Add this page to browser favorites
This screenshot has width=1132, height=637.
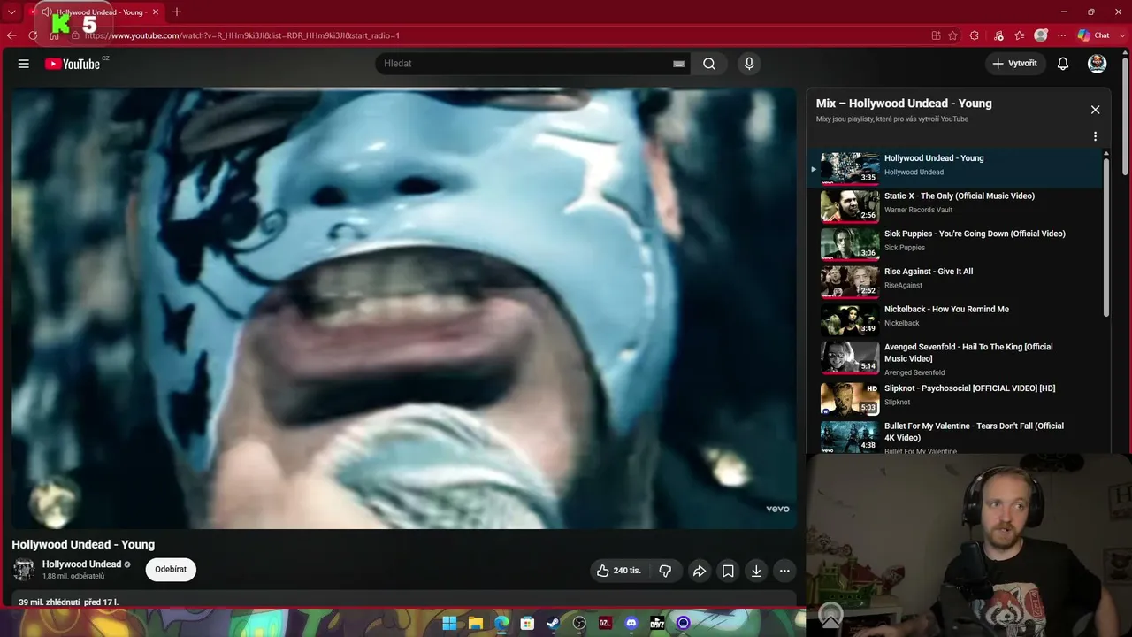[x=952, y=35]
